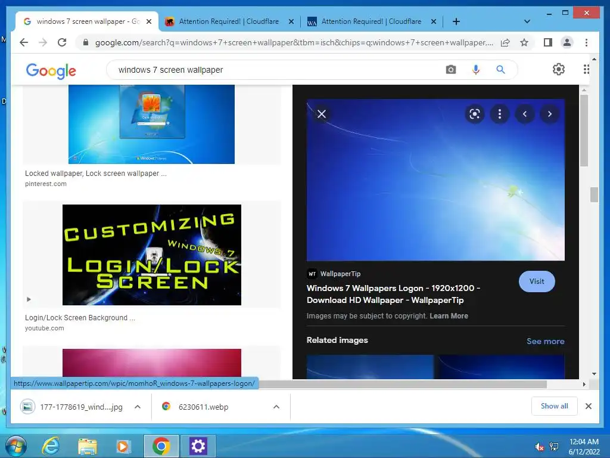Image resolution: width=610 pixels, height=458 pixels.
Task: Open downloaded 177-1778619_wind jpg file
Action: click(x=71, y=407)
